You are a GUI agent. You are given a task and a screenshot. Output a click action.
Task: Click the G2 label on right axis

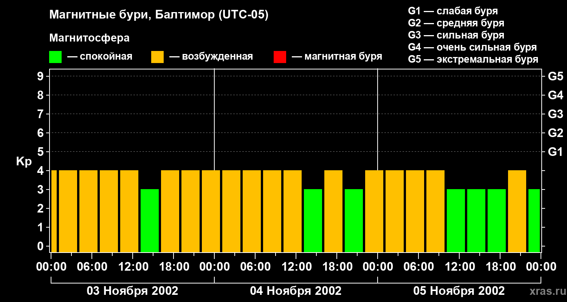click(x=555, y=133)
